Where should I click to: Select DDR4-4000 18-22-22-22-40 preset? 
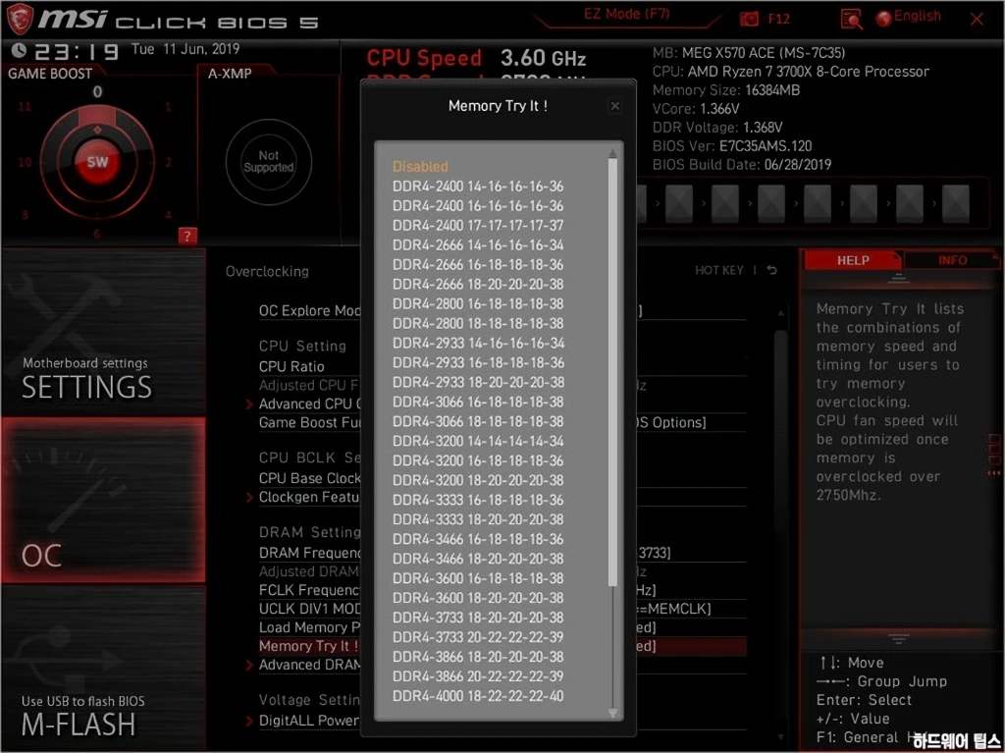[x=478, y=695]
